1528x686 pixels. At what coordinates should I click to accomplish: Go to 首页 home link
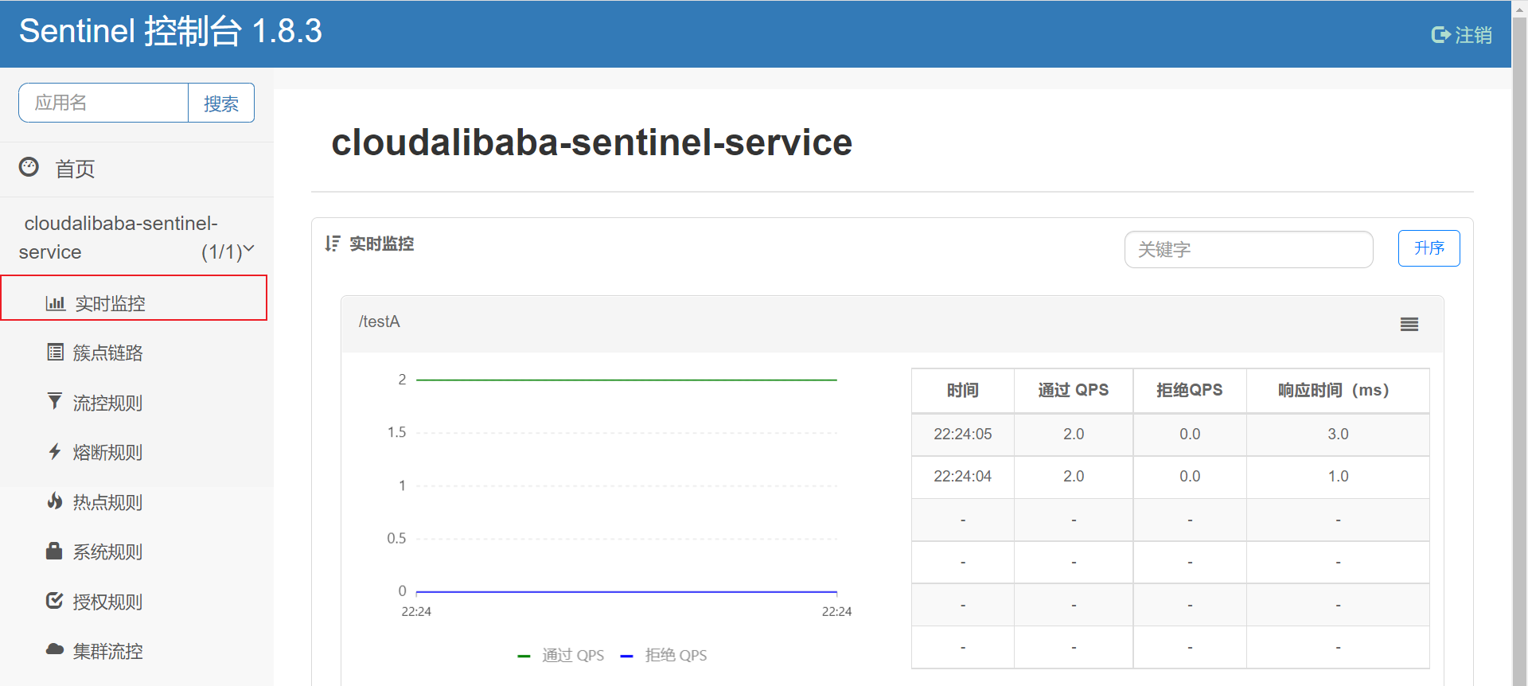click(x=75, y=169)
